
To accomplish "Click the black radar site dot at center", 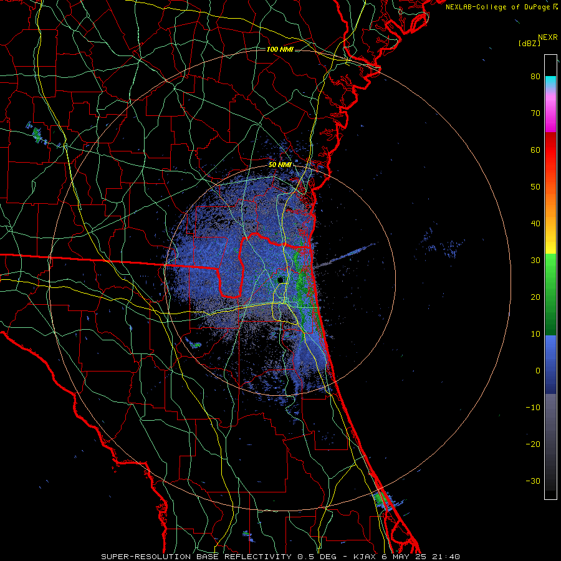I will [280, 279].
